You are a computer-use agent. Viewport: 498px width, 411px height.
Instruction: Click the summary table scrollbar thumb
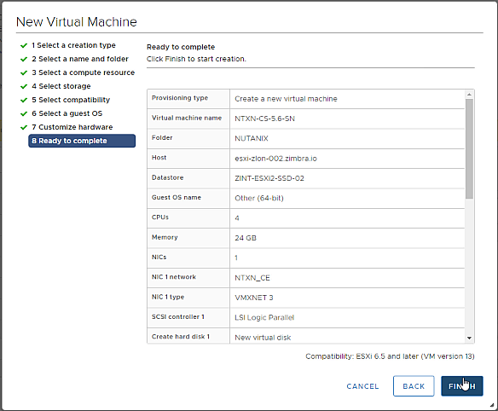[x=469, y=148]
